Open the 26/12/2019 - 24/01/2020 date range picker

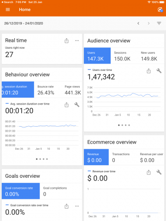24,23
